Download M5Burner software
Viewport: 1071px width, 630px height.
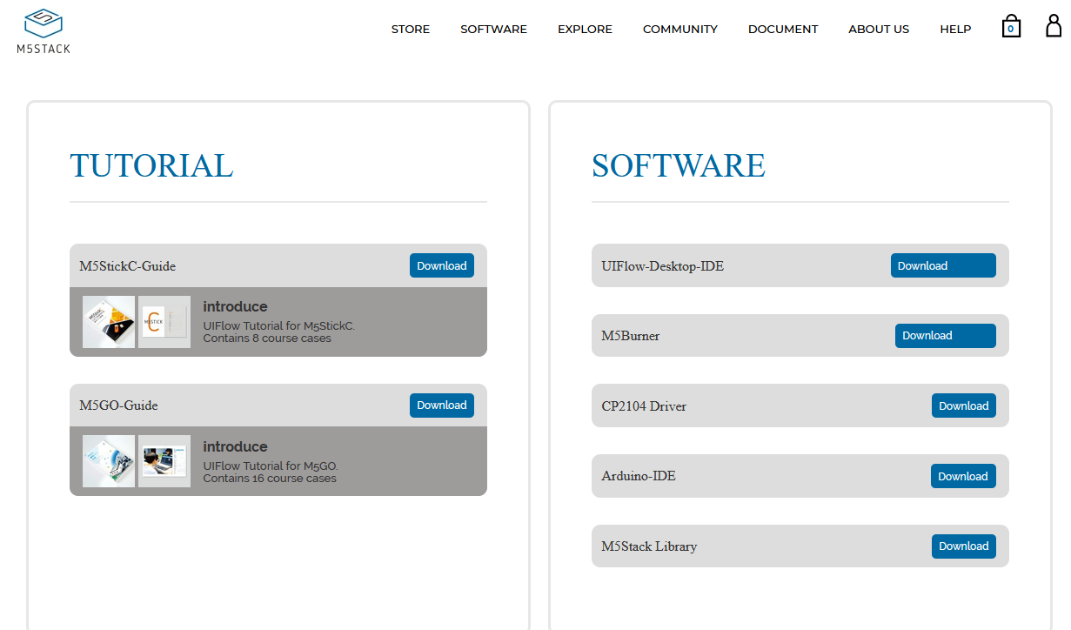pos(946,335)
